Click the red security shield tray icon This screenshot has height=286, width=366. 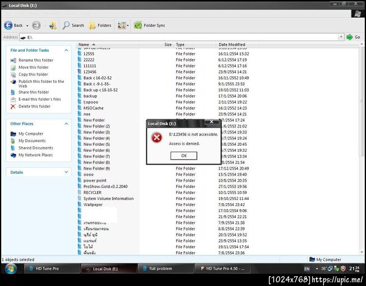[343, 268]
